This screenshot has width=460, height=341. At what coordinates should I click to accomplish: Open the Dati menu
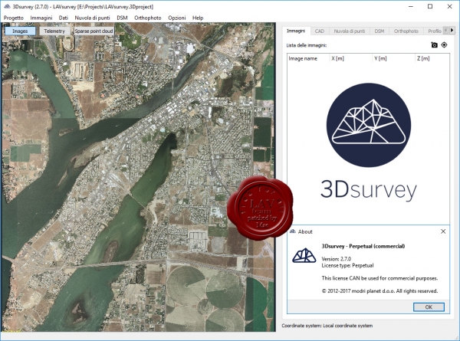click(64, 18)
